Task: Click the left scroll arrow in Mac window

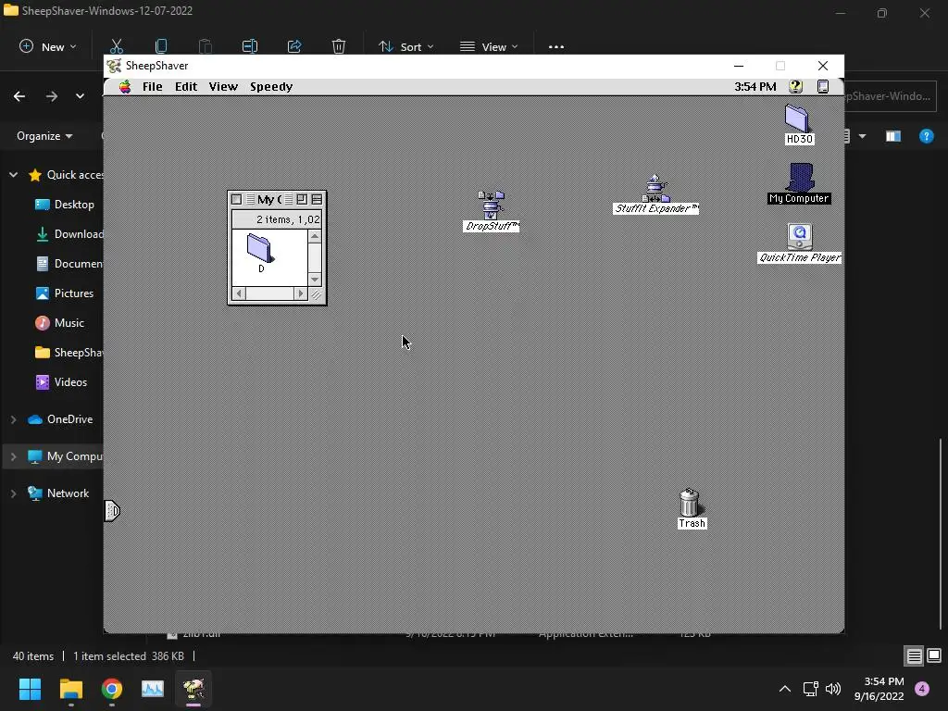Action: [240, 293]
